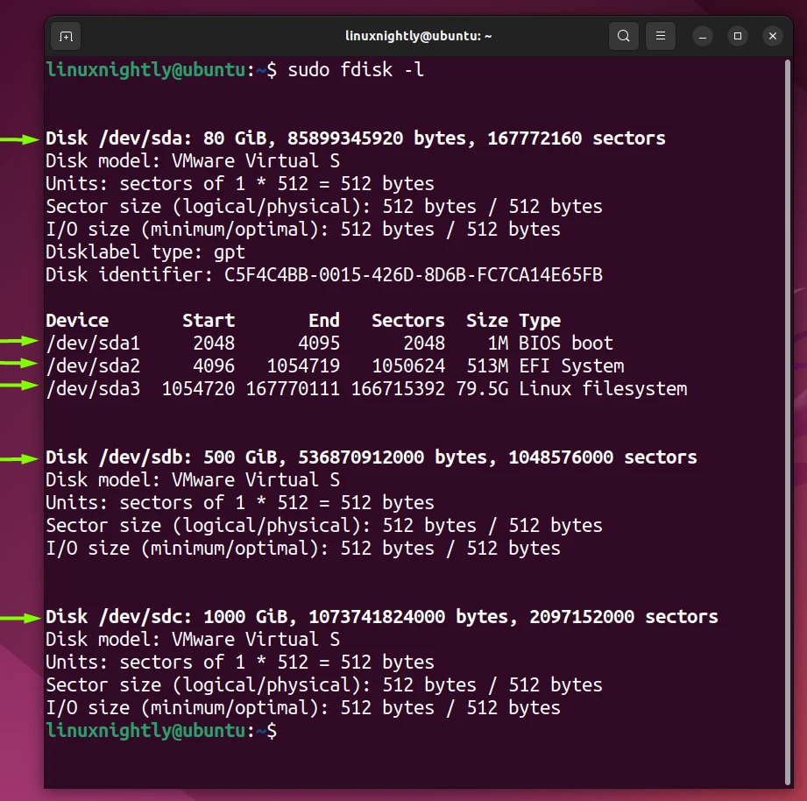Click the Sectors column header
807x801 pixels.
(407, 320)
